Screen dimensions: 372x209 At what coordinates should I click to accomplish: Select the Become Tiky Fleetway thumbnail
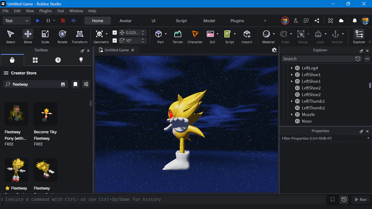[x=45, y=114]
